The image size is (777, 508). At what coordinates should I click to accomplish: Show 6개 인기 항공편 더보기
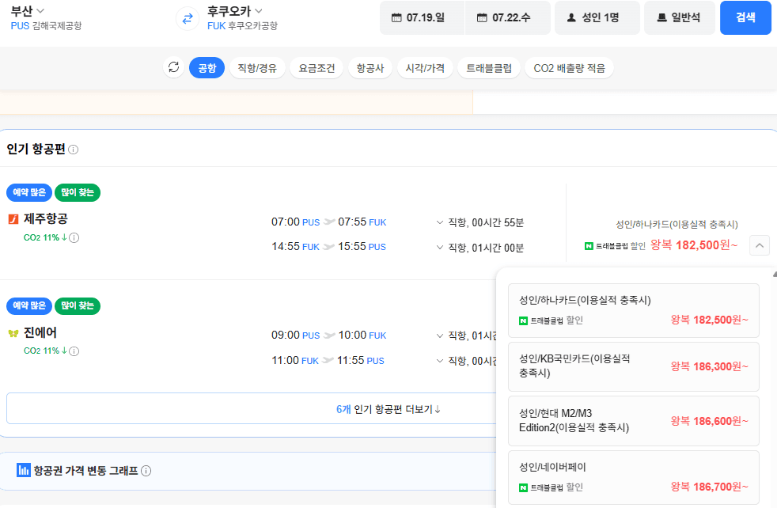[x=388, y=409]
